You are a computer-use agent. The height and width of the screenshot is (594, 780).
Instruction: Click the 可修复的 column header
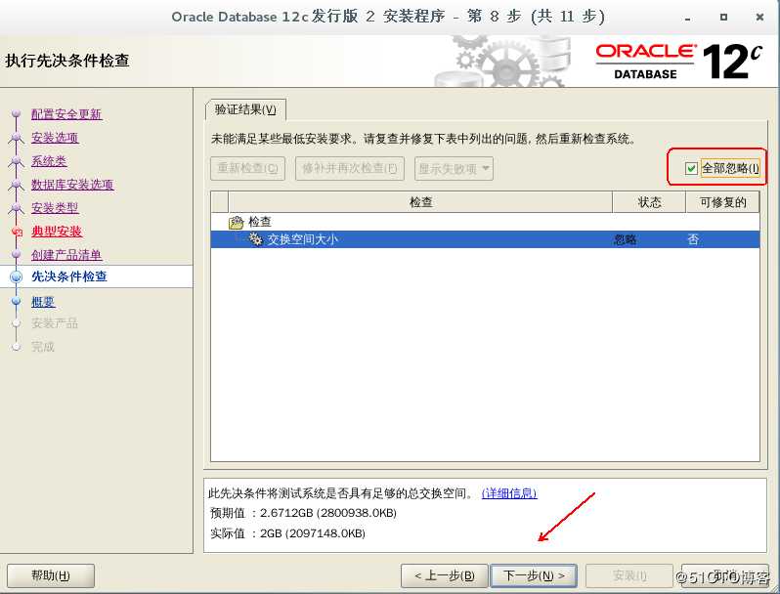(x=722, y=202)
